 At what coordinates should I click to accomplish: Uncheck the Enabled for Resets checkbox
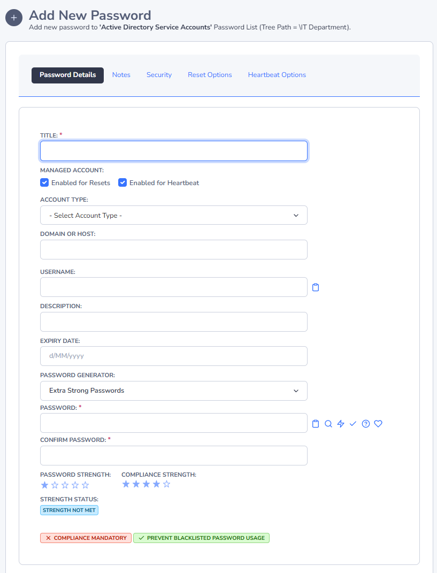(x=45, y=183)
